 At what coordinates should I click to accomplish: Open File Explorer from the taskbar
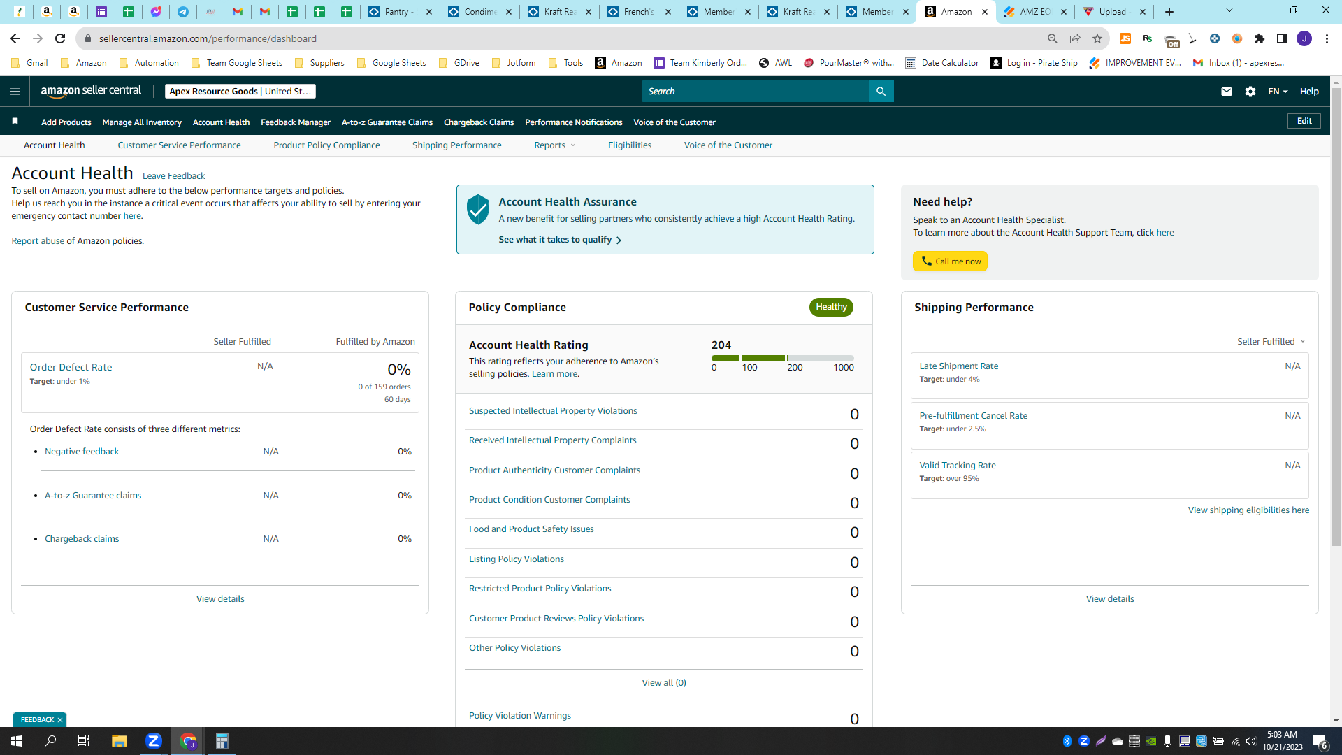tap(119, 741)
